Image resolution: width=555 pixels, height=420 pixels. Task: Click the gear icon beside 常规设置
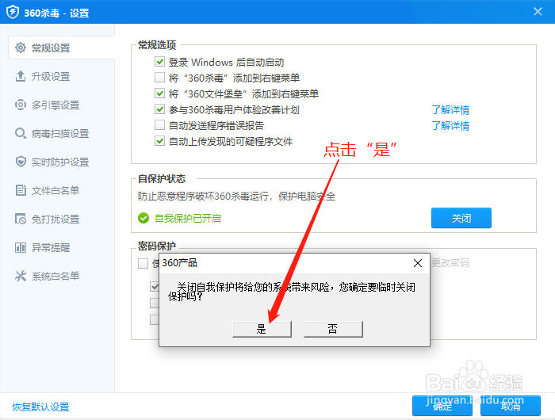21,48
